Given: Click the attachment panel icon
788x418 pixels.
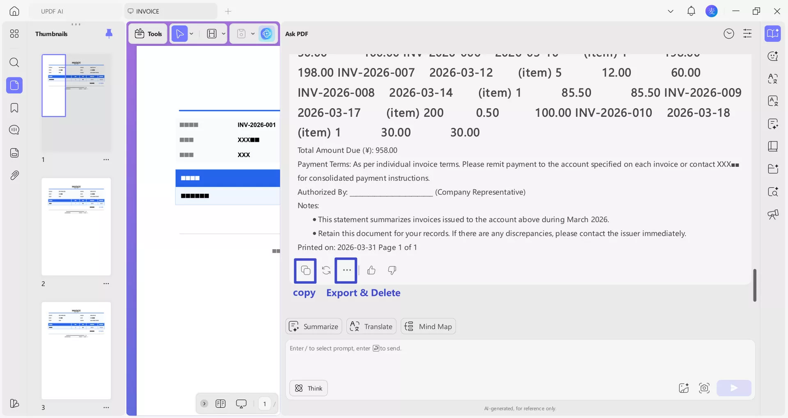Looking at the screenshot, I should (14, 175).
